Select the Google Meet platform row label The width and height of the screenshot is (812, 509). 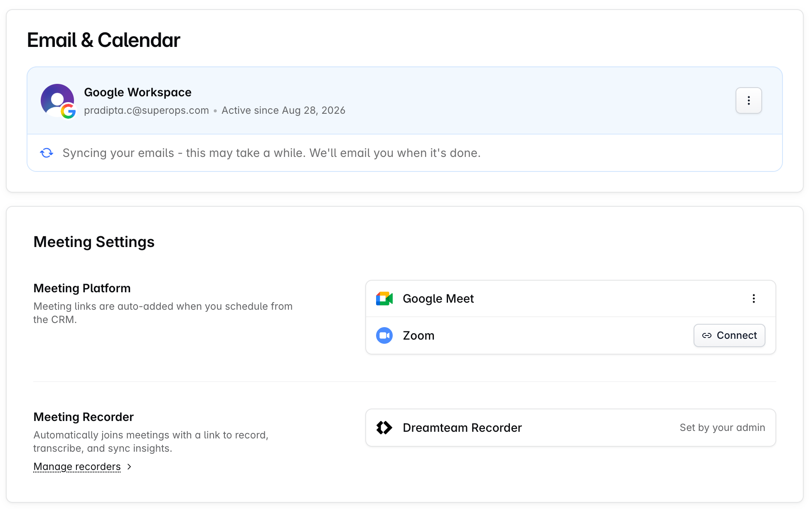click(x=438, y=299)
